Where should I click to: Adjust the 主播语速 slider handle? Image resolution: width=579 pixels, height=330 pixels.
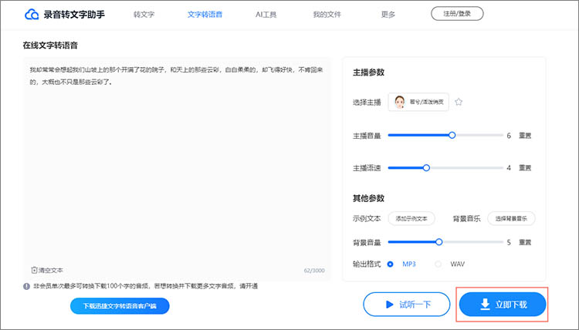tap(426, 168)
